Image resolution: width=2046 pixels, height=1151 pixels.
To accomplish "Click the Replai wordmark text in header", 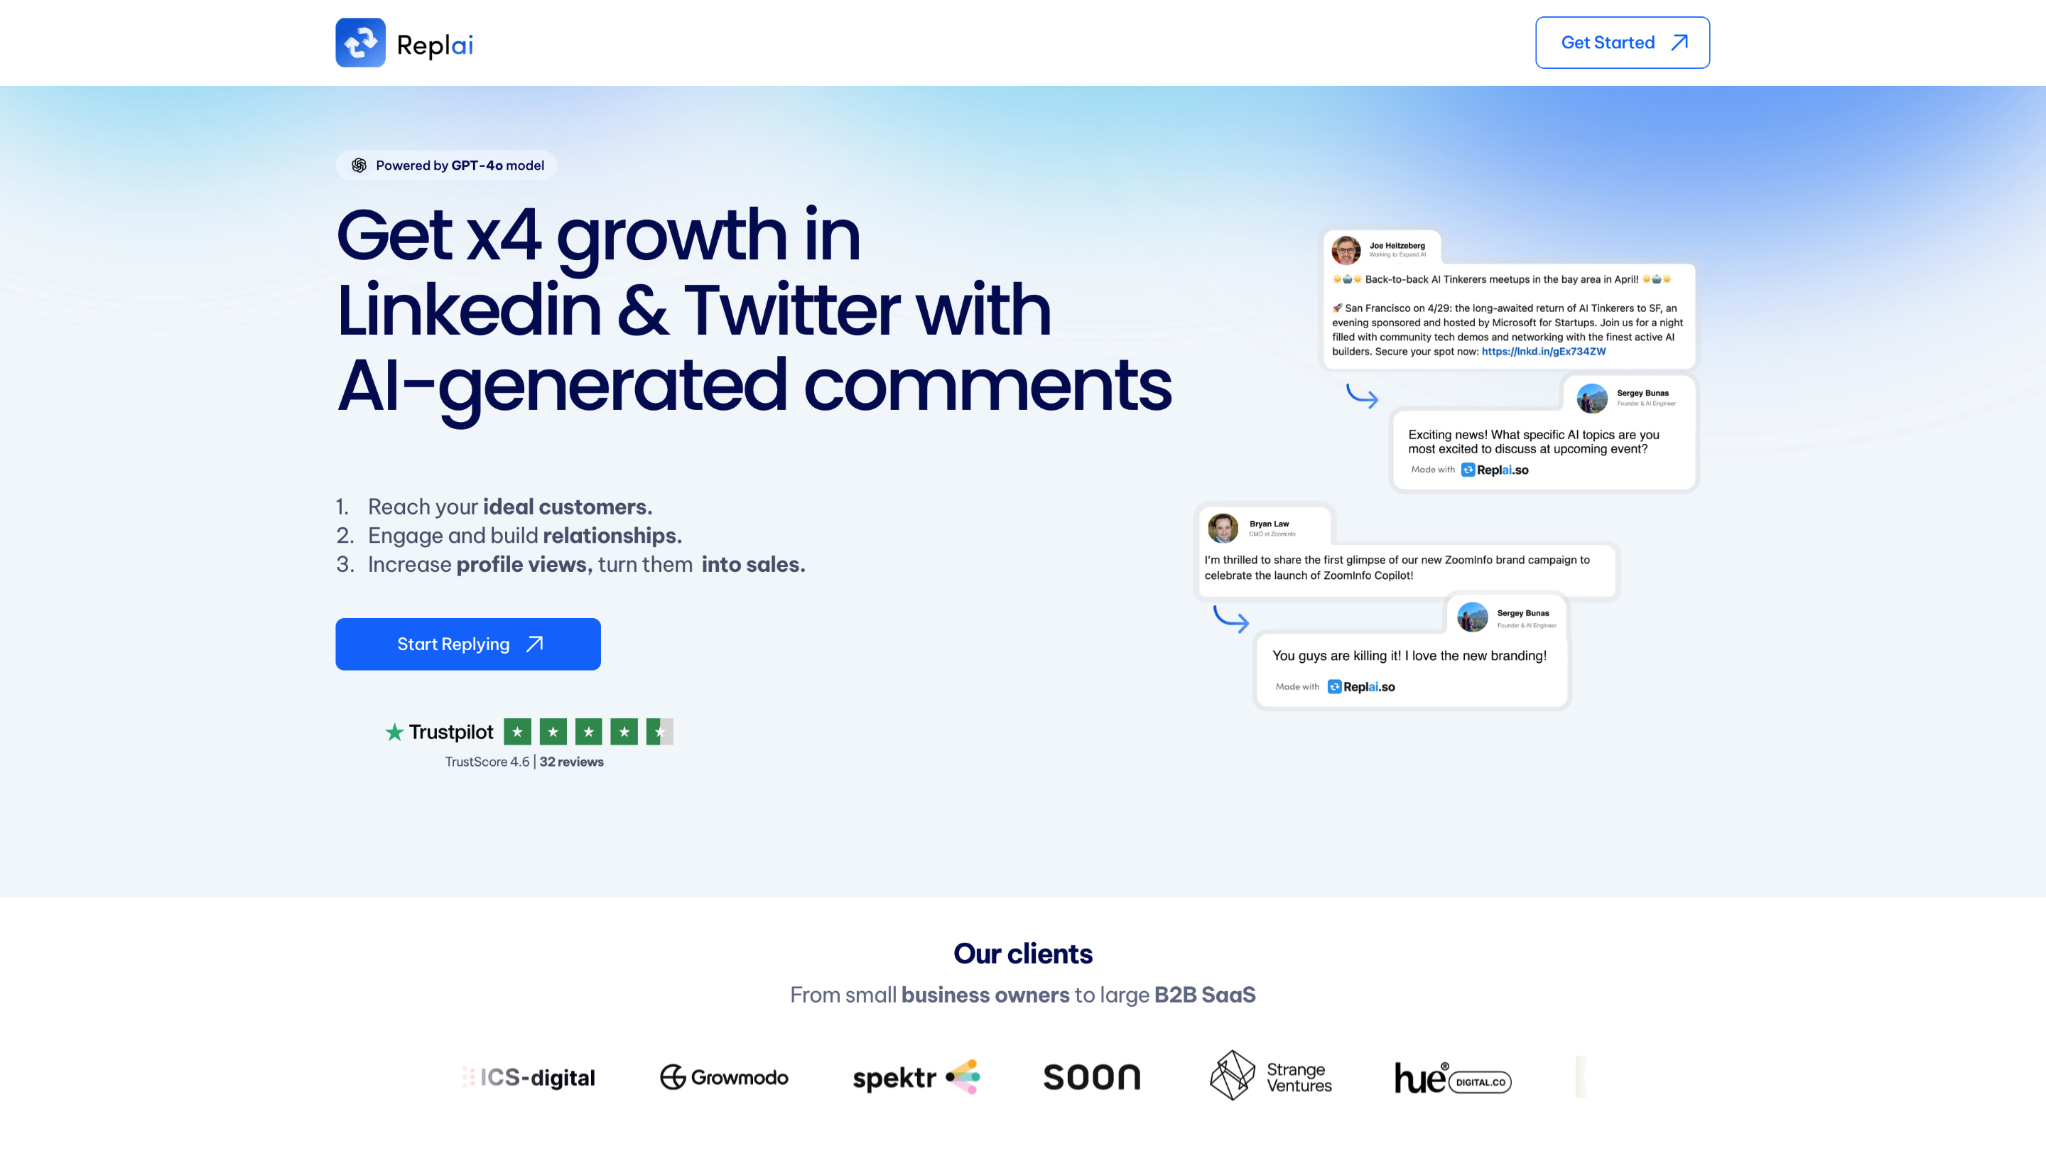I will tap(435, 45).
